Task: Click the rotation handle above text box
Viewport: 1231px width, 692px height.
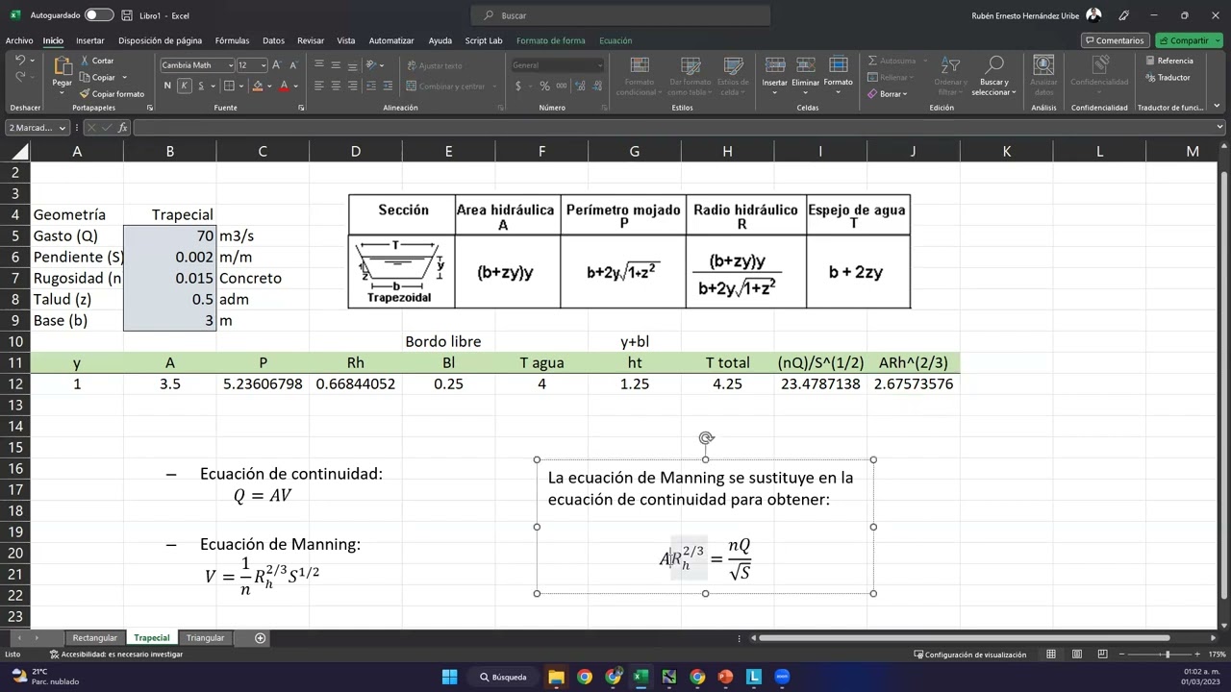Action: 706,438
